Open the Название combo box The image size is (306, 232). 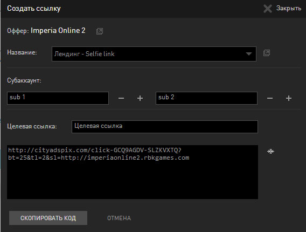154,54
